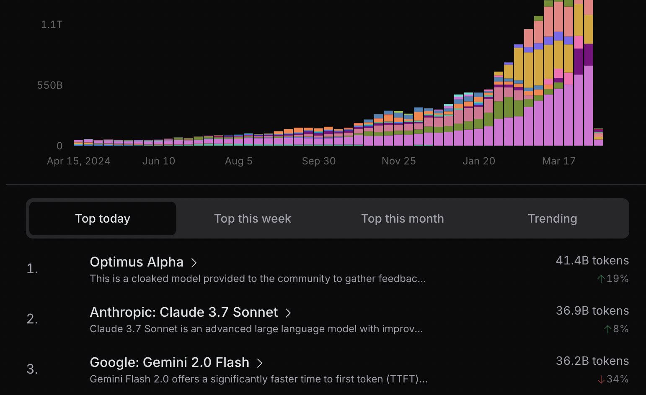Viewport: 646px width, 395px height.
Task: Expand the chevron next to Optimus Alpha
Action: [194, 263]
